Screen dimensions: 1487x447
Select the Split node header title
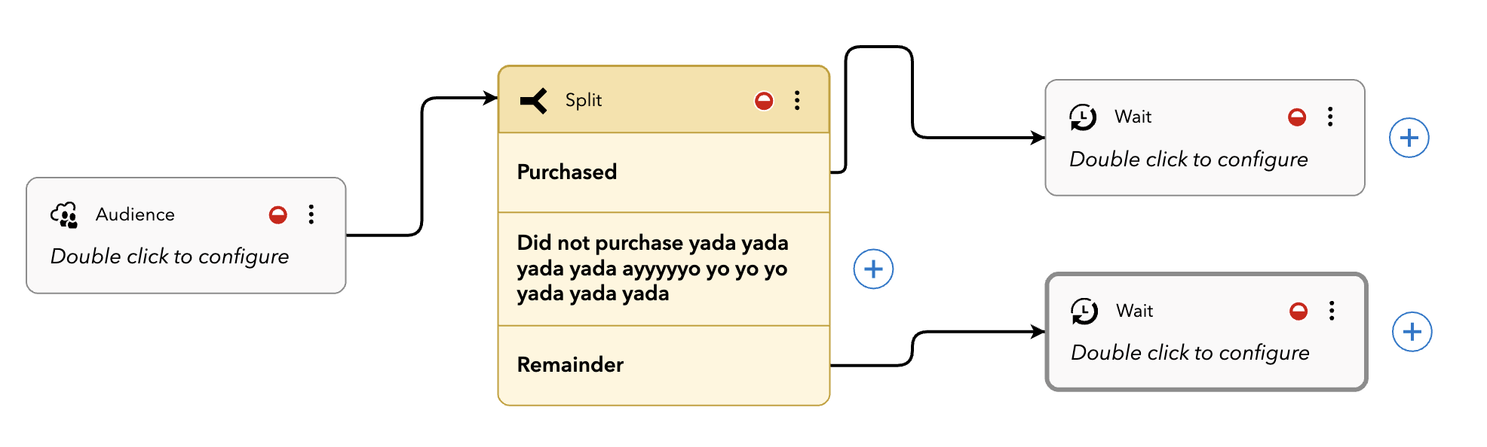pyautogui.click(x=584, y=100)
